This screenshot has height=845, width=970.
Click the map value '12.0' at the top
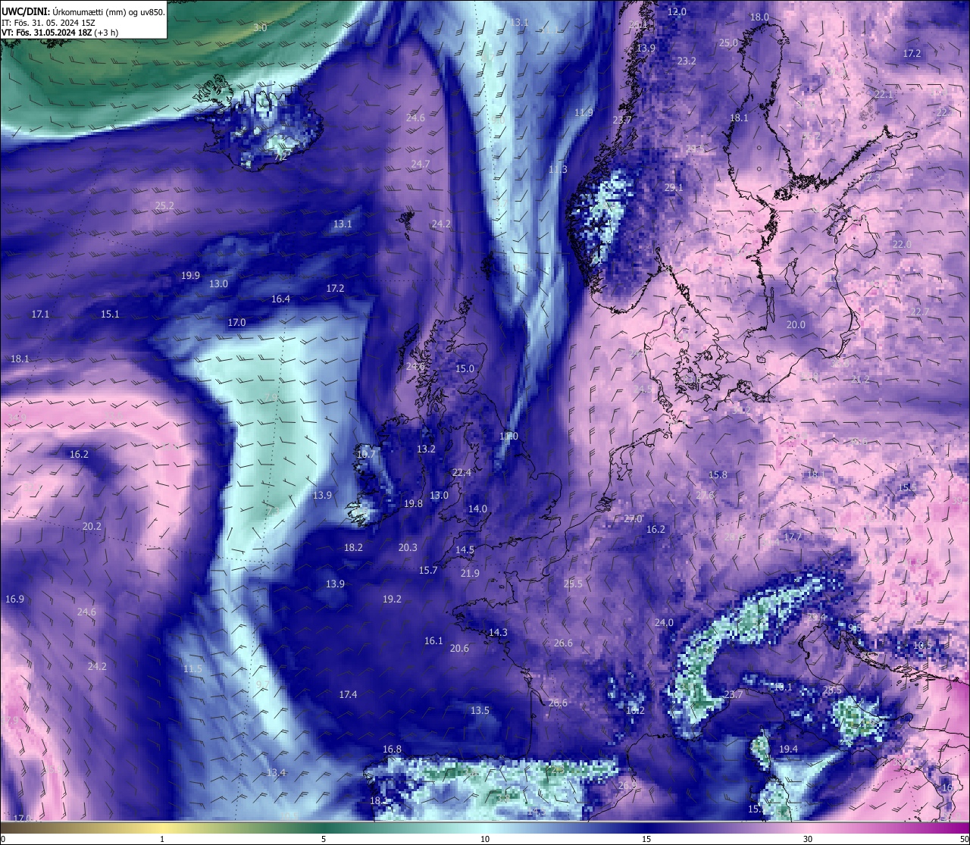coord(677,11)
